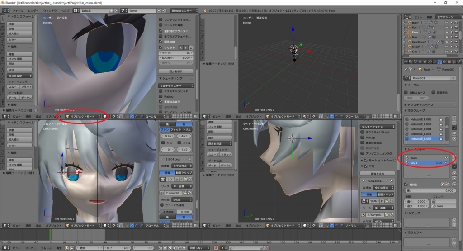Click the info editor type icon in the top bar
The width and height of the screenshot is (463, 251).
click(5, 11)
